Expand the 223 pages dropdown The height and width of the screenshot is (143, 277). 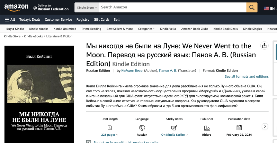click(x=110, y=135)
